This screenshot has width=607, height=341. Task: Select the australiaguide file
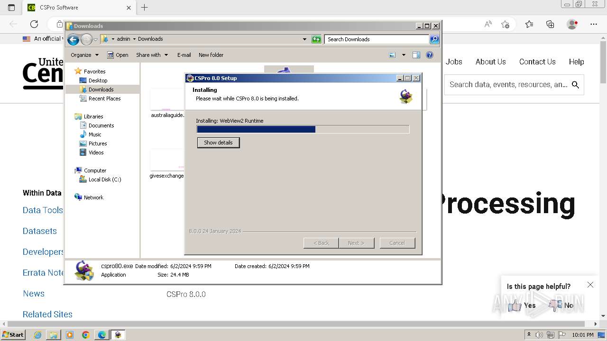tap(167, 104)
